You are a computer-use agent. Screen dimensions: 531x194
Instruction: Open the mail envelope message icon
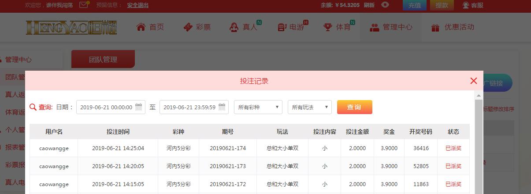click(x=84, y=5)
